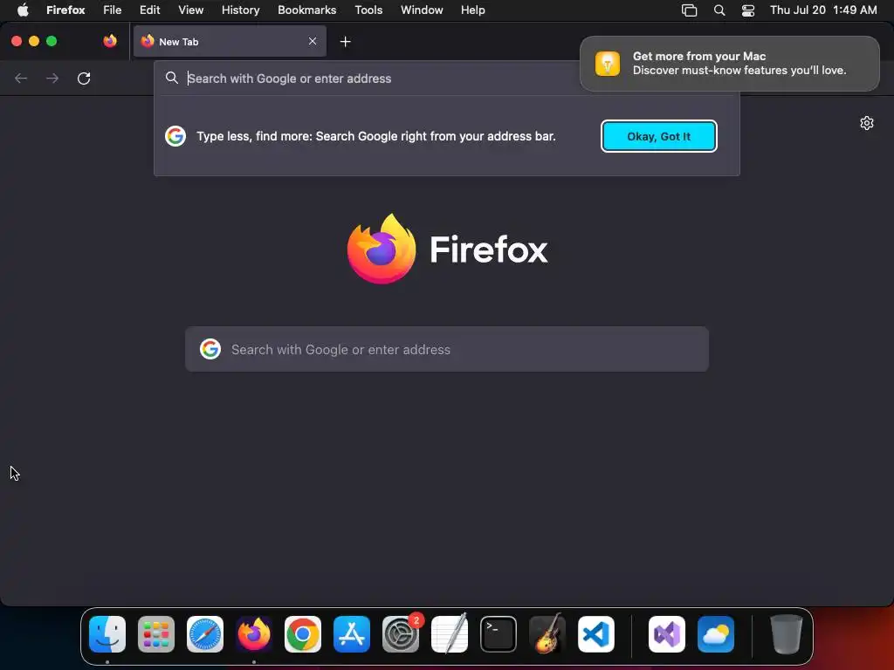Open System Preferences from the dock
The image size is (894, 670).
click(401, 634)
